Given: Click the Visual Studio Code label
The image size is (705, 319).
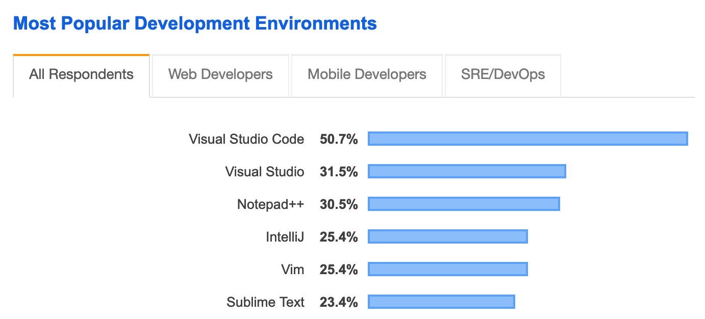Looking at the screenshot, I should (246, 139).
